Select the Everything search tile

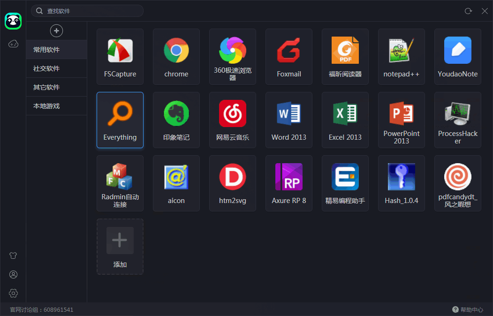(x=120, y=120)
